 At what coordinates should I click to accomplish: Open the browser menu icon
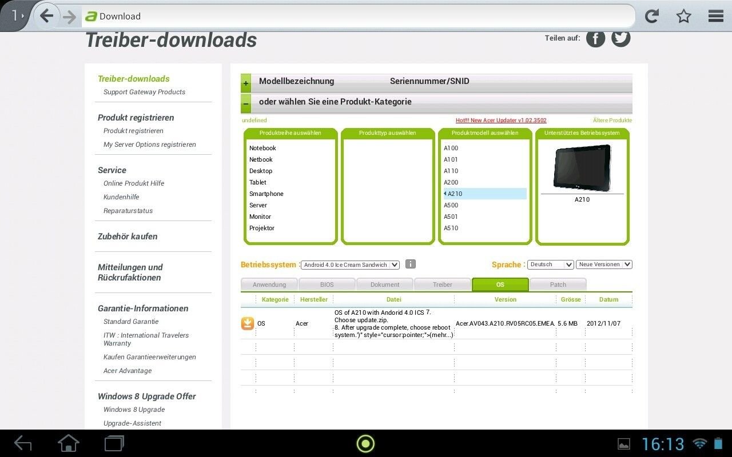click(x=716, y=16)
